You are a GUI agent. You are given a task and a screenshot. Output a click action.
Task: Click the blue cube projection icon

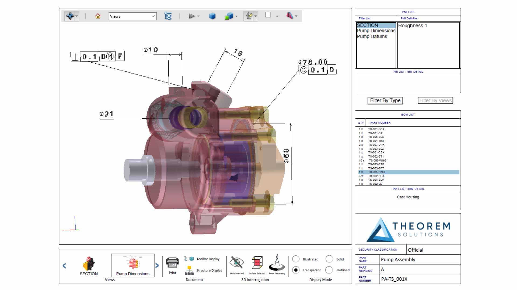(x=212, y=16)
